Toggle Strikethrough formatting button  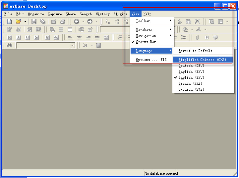click(x=36, y=37)
